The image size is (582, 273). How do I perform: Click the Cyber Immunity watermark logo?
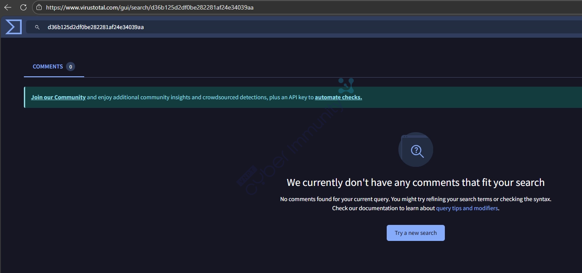345,86
